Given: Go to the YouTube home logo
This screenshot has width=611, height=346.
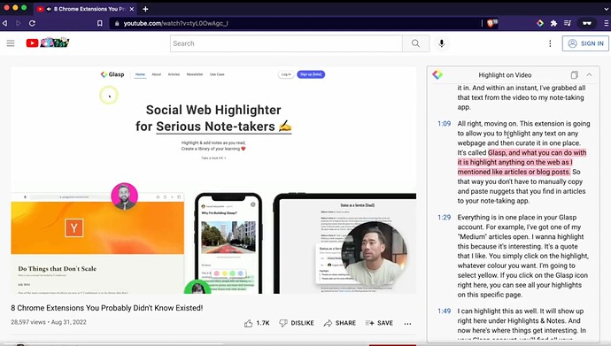Looking at the screenshot, I should [48, 42].
